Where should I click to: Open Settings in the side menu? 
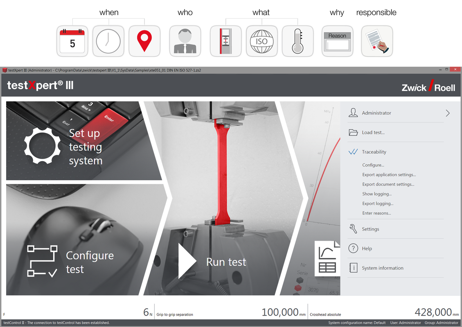[370, 229]
